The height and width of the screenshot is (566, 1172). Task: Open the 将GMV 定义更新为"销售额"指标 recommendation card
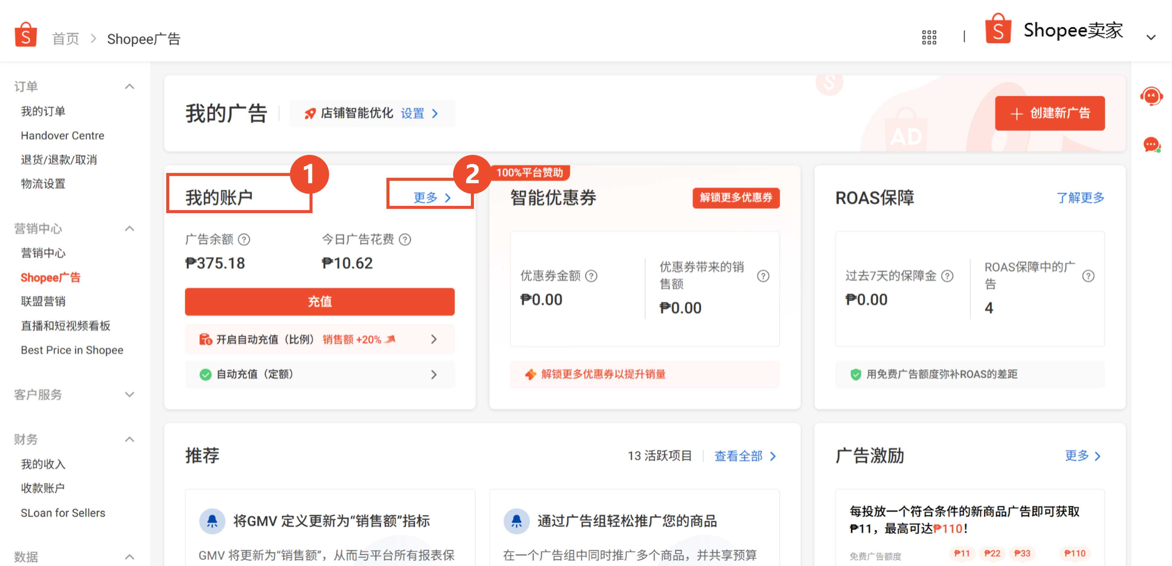(330, 528)
